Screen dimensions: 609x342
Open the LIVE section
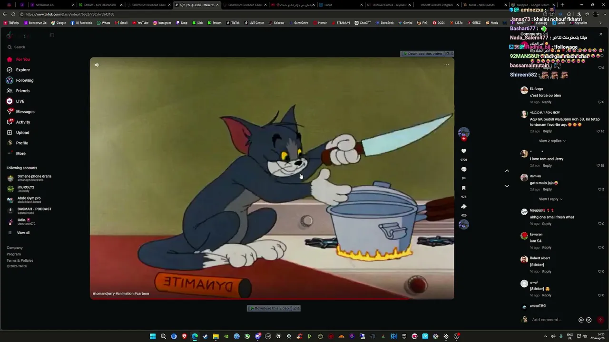pos(16,101)
